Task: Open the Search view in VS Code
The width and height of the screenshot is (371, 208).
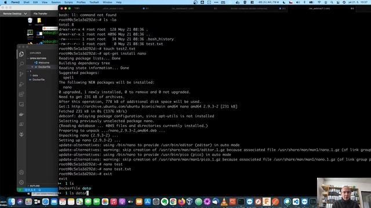Action: pos(21,64)
